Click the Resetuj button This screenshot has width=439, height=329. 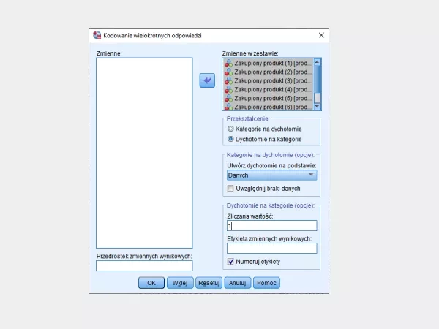[x=209, y=282]
